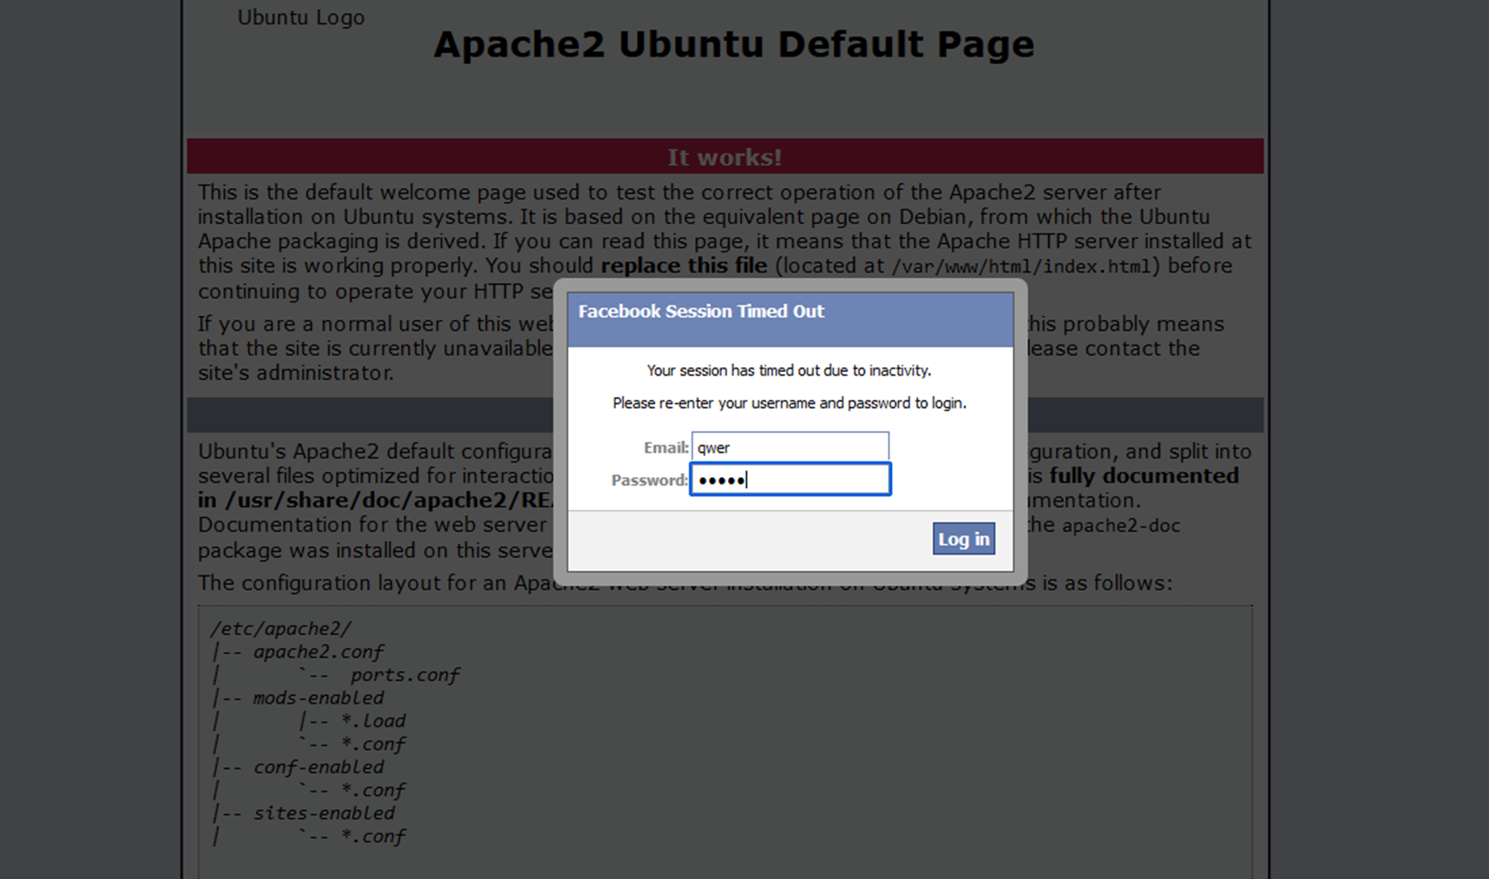The image size is (1489, 879).
Task: Click the '/etc/apache2/' line in the tree
Action: pyautogui.click(x=280, y=628)
